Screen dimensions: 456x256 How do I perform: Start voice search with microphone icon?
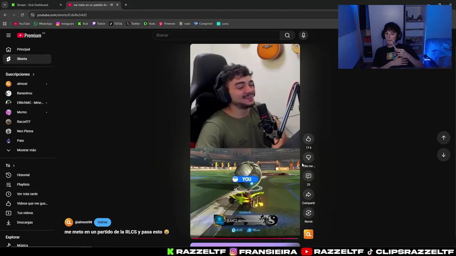click(304, 35)
